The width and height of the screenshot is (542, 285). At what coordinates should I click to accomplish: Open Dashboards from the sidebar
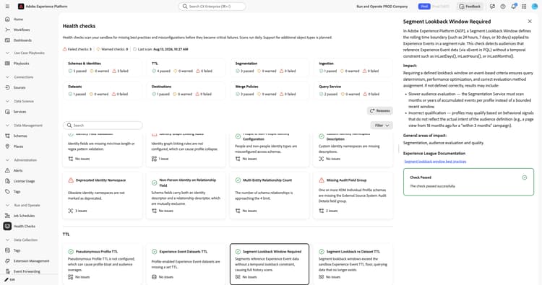[22, 40]
